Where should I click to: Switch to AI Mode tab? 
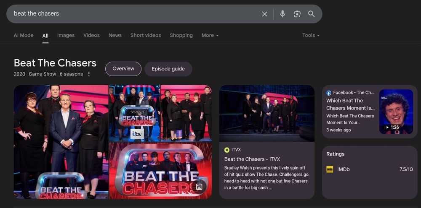pyautogui.click(x=24, y=35)
